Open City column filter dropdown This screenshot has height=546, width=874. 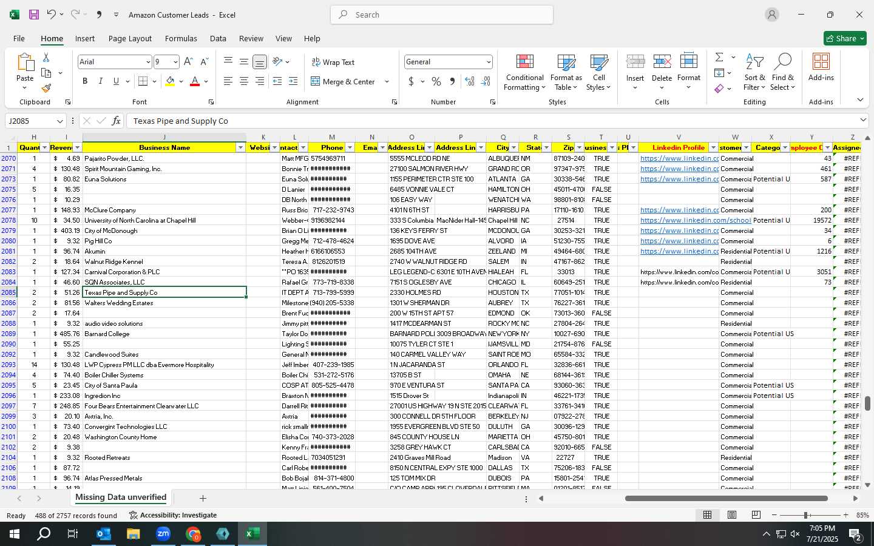click(x=513, y=147)
